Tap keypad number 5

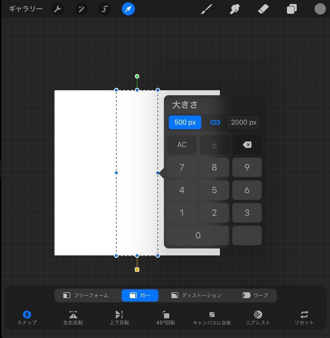(214, 190)
